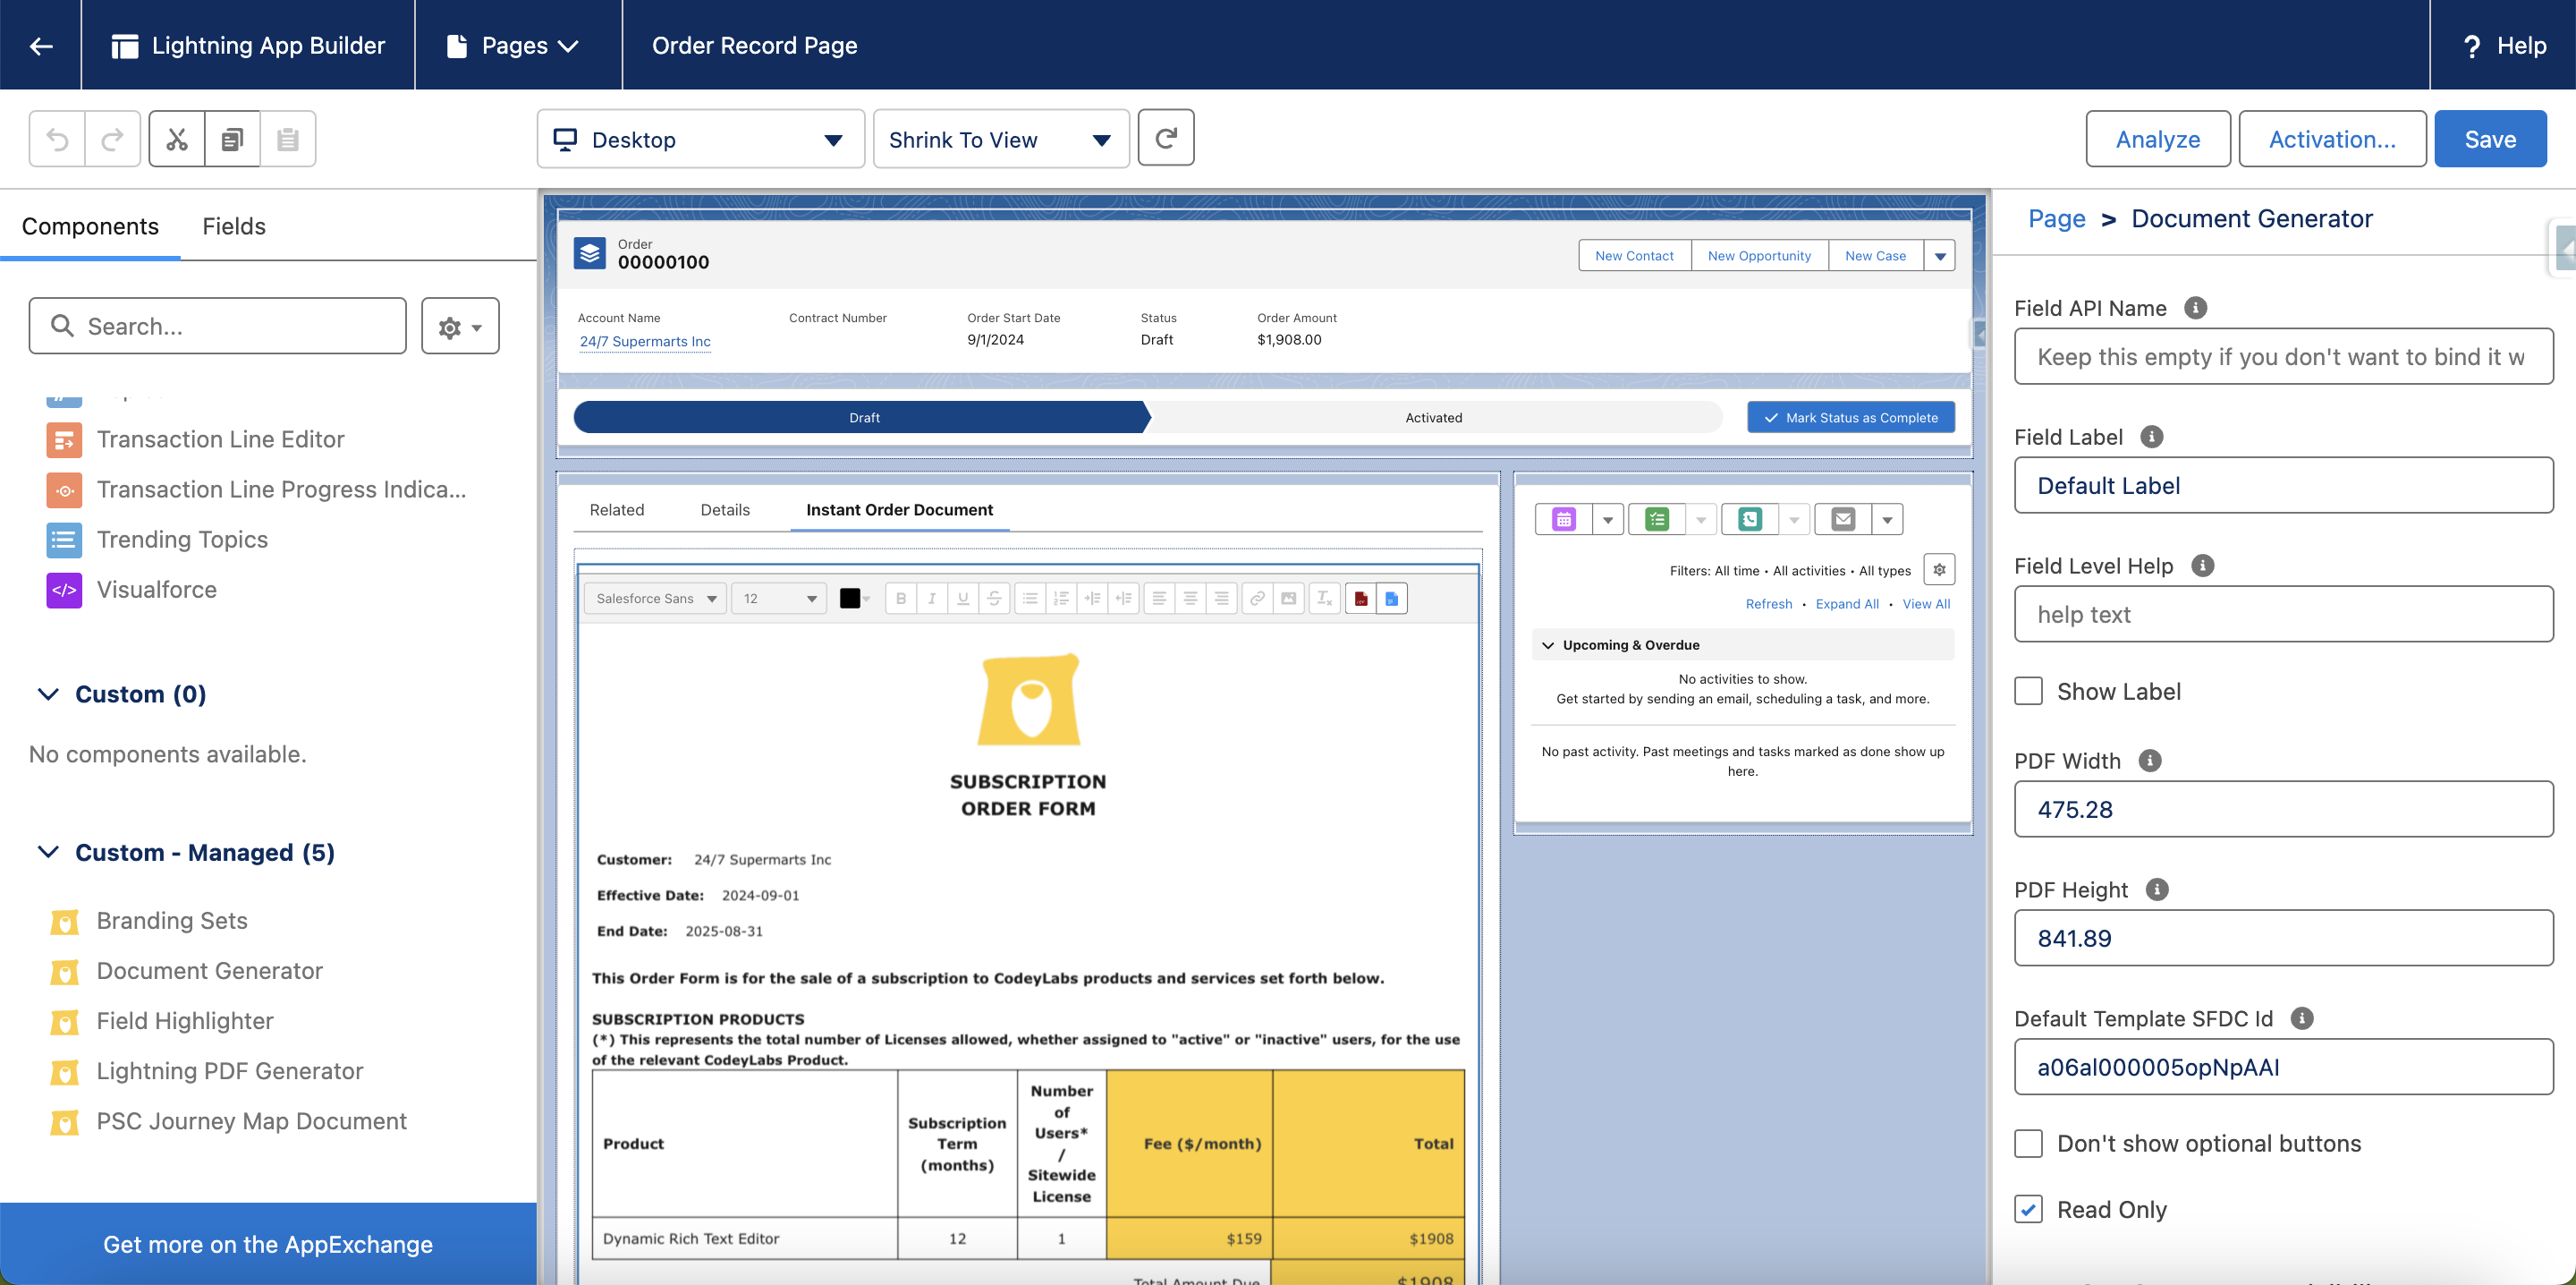Collapse the Custom (0) section

(48, 694)
